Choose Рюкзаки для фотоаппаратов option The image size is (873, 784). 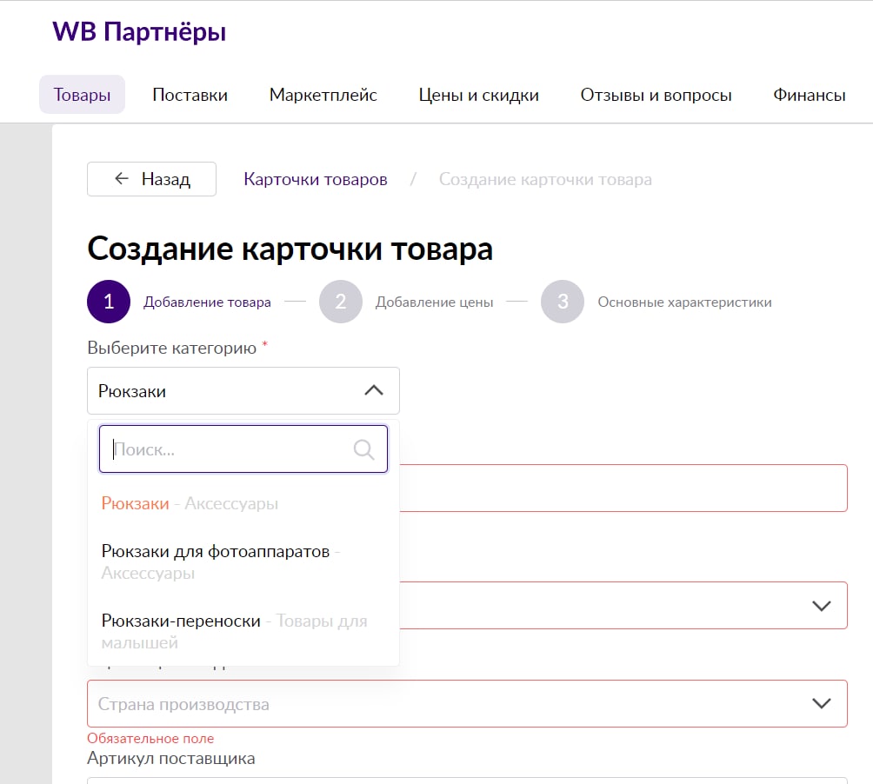click(x=216, y=552)
